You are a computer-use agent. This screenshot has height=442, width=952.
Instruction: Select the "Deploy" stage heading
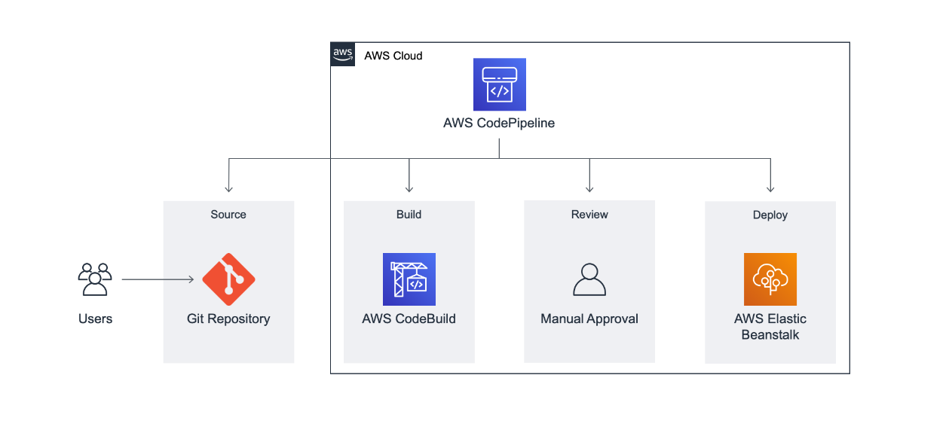(x=770, y=215)
